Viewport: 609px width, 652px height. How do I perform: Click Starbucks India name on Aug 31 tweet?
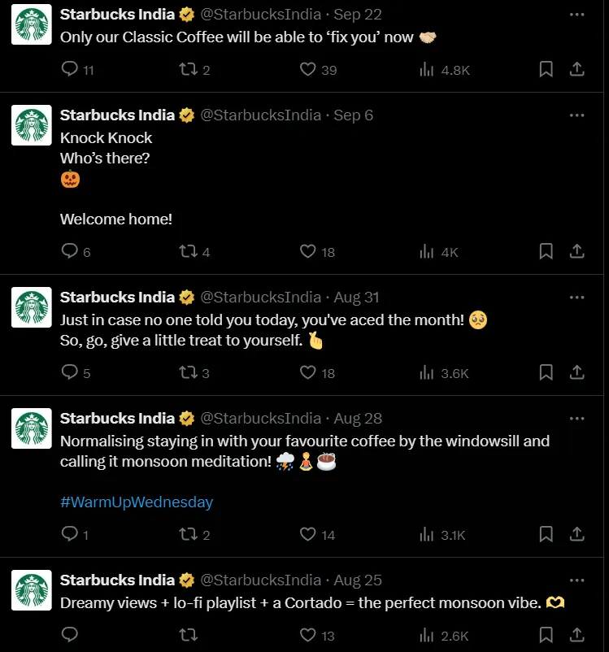tap(117, 298)
